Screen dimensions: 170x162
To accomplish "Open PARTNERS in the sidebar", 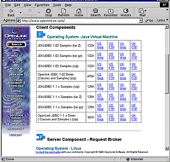I will point(16,110).
